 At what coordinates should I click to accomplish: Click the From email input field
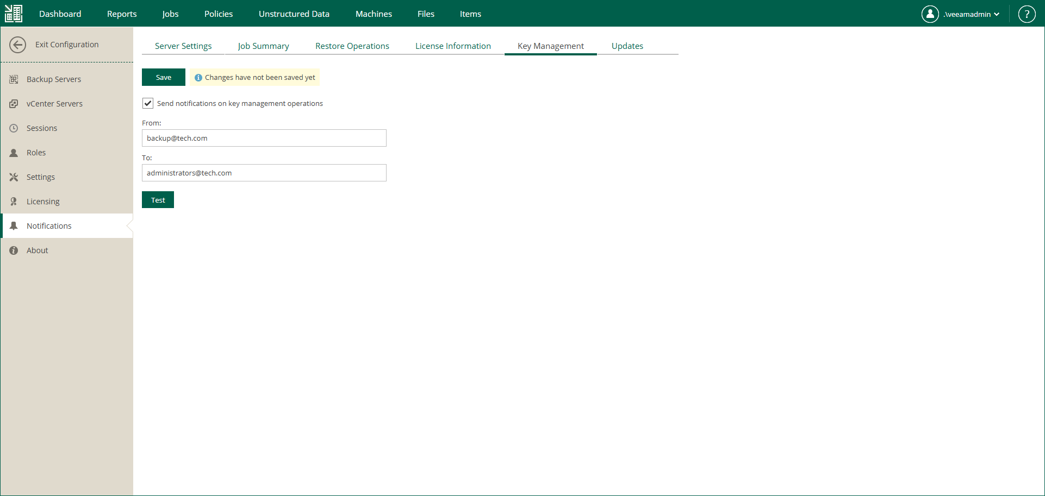[x=264, y=138]
